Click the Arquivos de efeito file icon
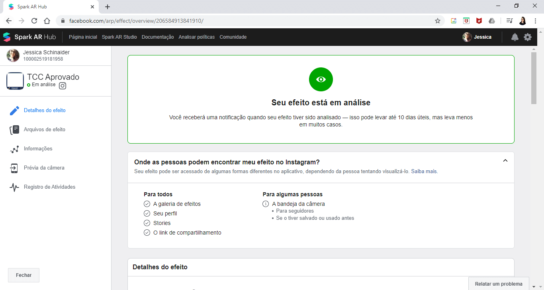This screenshot has width=544, height=290. tap(14, 130)
